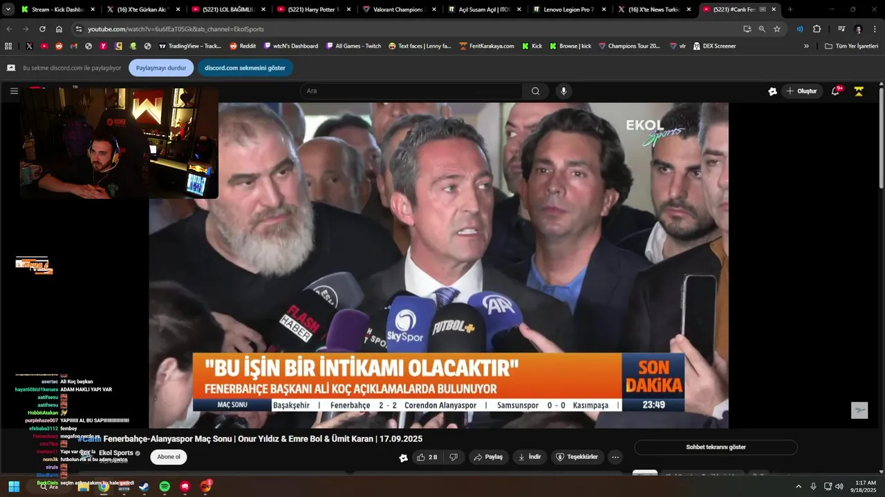Click discord.com sekmesini göster button
Screen dimensions: 885x497
(x=245, y=68)
